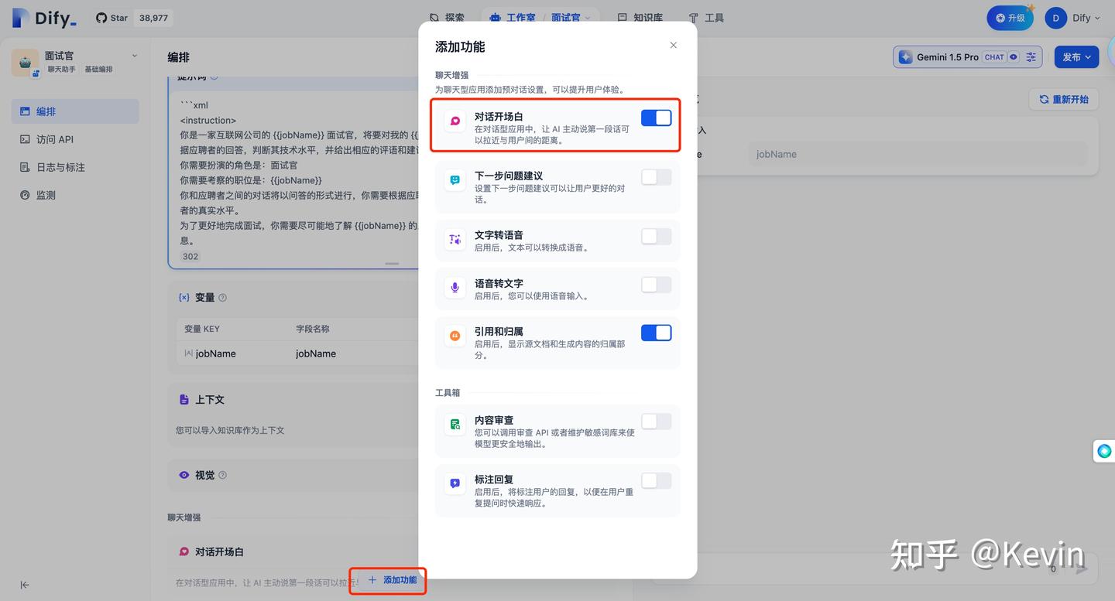1115x601 pixels.
Task: Click the 标注回复 lightning message icon
Action: tap(455, 484)
